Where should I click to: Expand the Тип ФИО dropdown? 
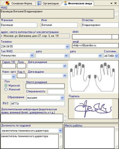(32, 56)
